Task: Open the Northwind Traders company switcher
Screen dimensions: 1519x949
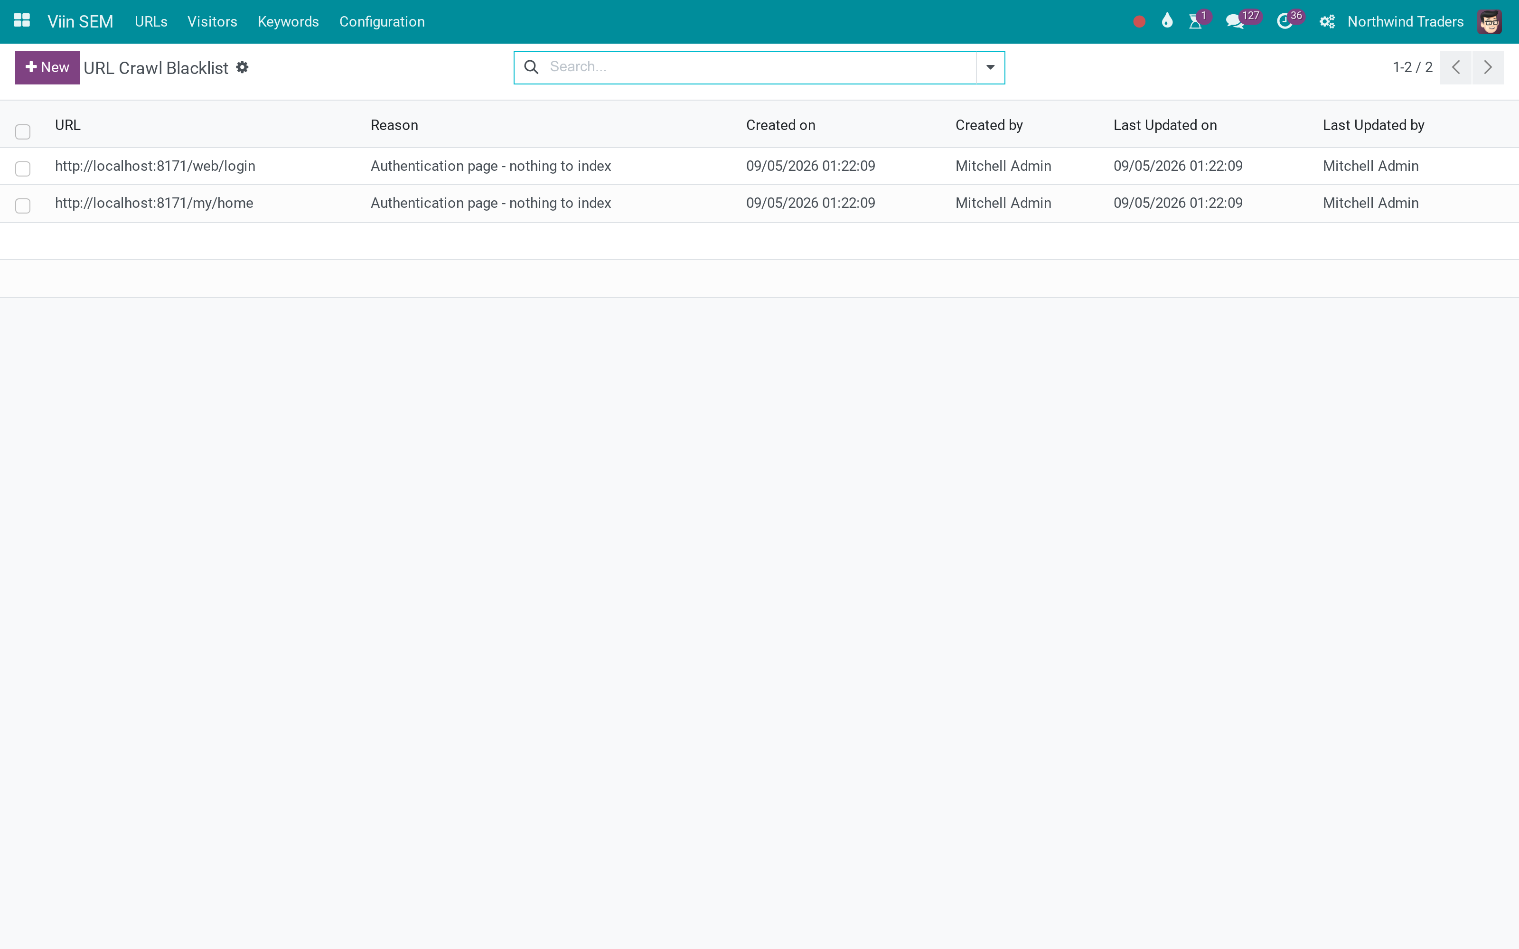Action: point(1406,22)
